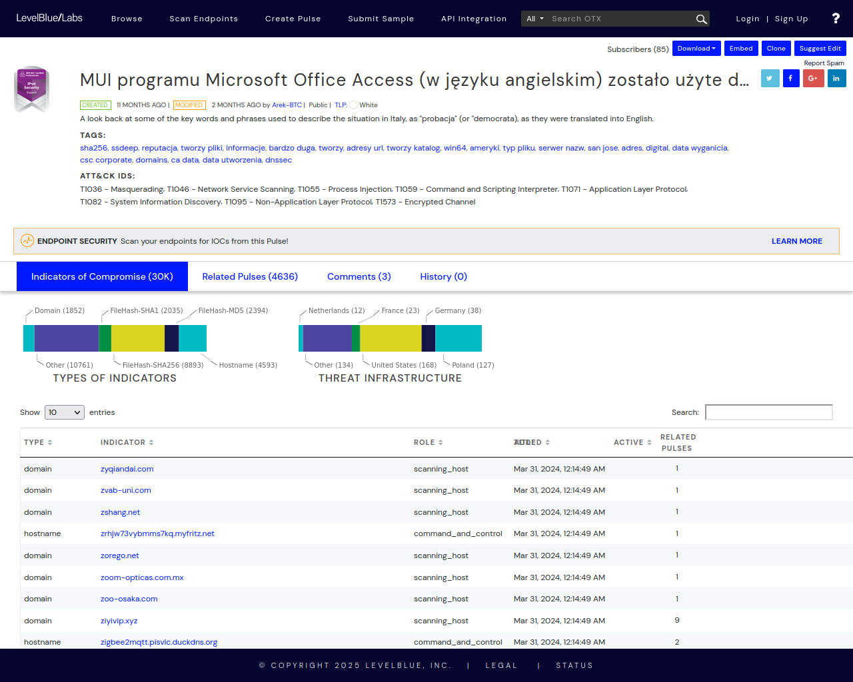Select Indicators of Compromise tab
Viewport: 853px width, 682px height.
click(102, 276)
